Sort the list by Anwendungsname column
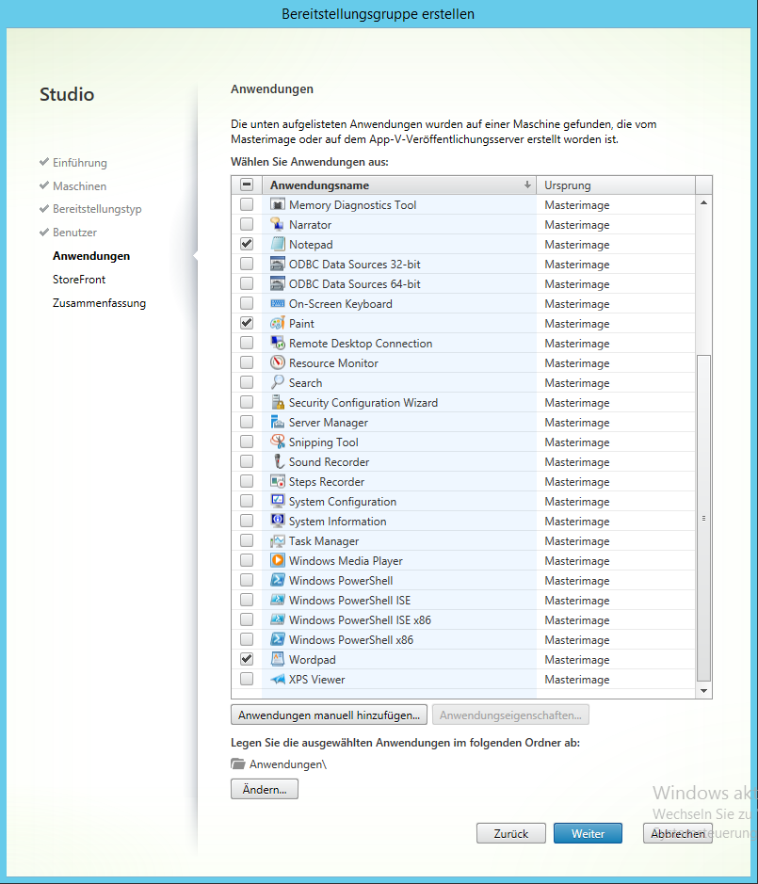This screenshot has width=758, height=884. 399,185
